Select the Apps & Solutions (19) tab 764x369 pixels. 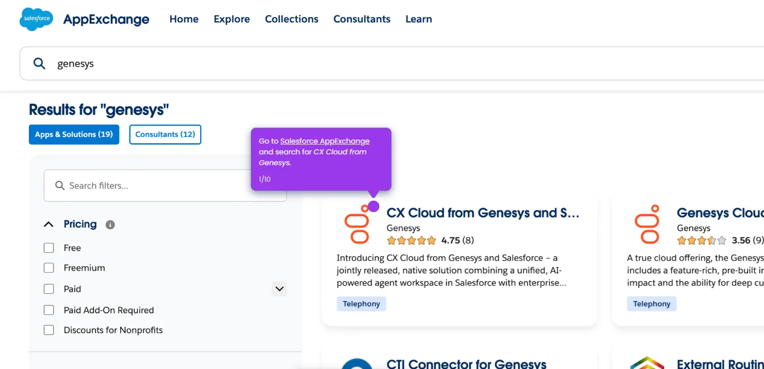pyautogui.click(x=74, y=134)
